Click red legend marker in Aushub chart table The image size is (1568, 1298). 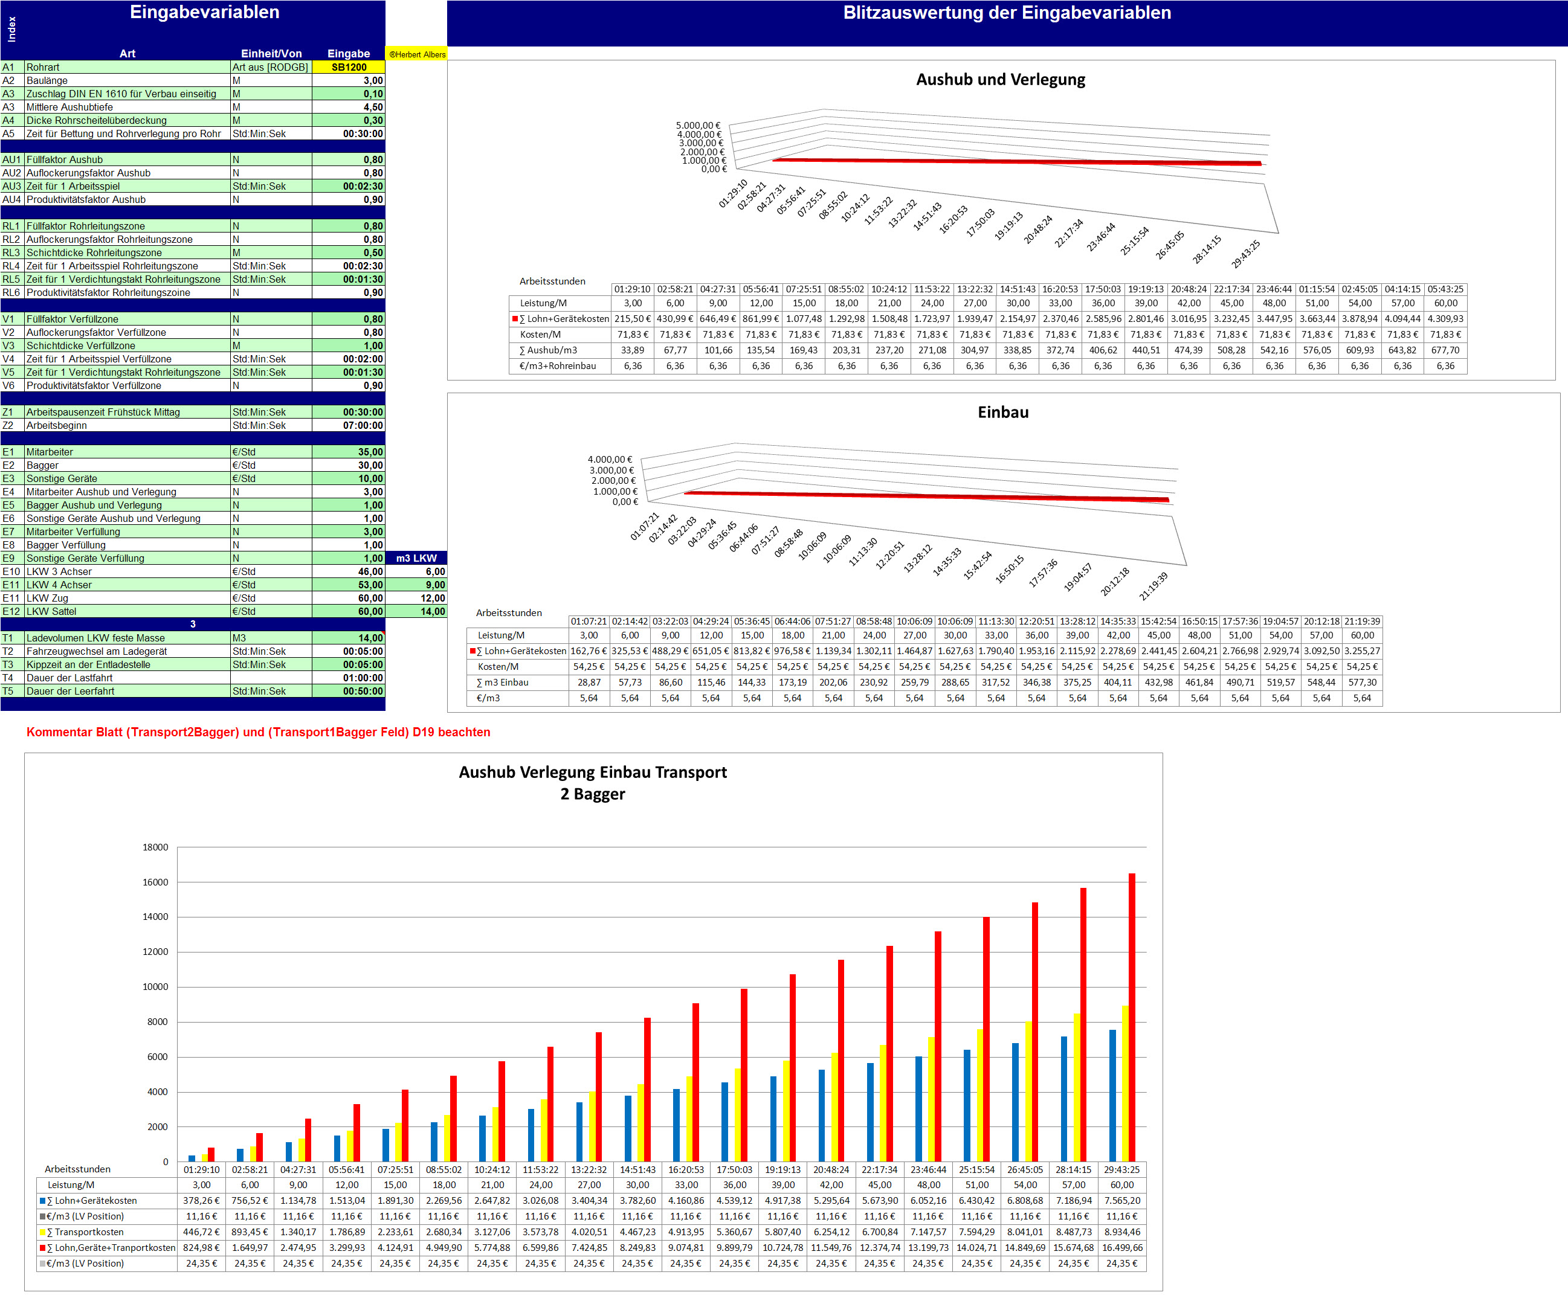tap(514, 319)
